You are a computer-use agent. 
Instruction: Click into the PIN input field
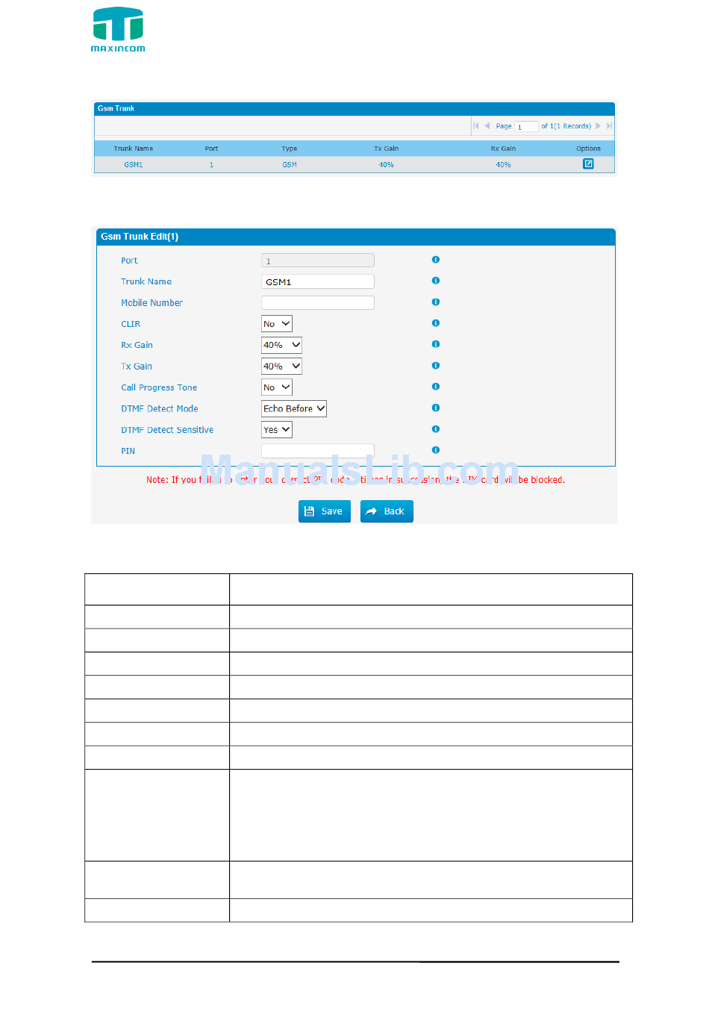(318, 450)
